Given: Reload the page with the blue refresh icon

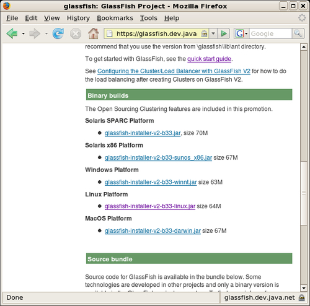Looking at the screenshot, I should (x=58, y=33).
